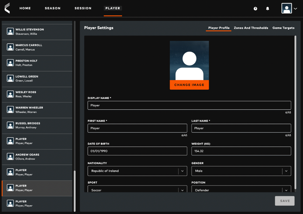Select the Display Name input field
This screenshot has height=214, width=303.
(189, 105)
